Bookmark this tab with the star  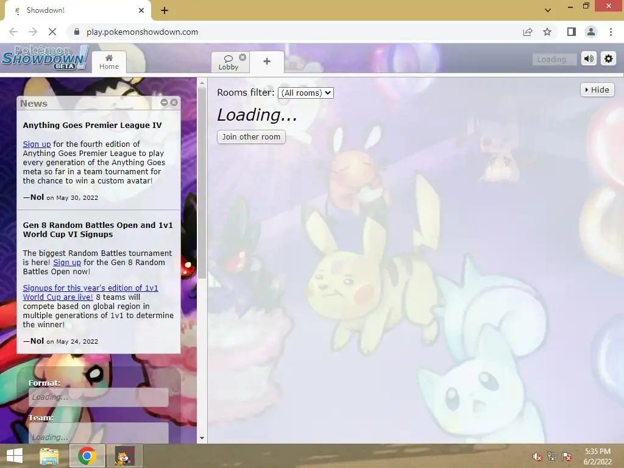(547, 32)
